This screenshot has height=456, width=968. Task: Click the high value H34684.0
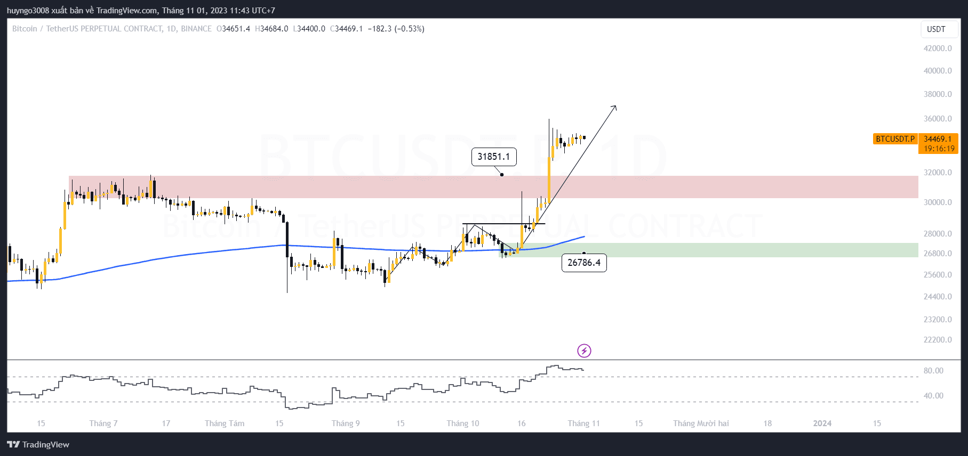coord(271,29)
